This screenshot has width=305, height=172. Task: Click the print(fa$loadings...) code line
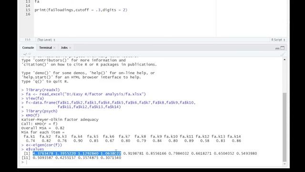[x=81, y=10]
